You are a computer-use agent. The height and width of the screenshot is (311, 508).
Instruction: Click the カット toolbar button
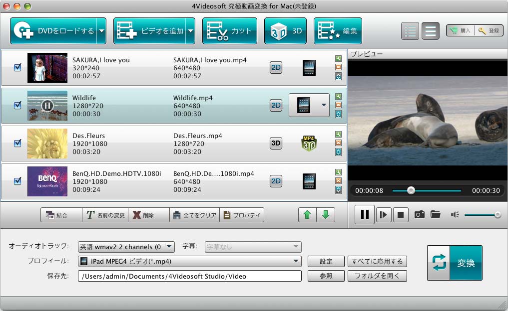(230, 31)
